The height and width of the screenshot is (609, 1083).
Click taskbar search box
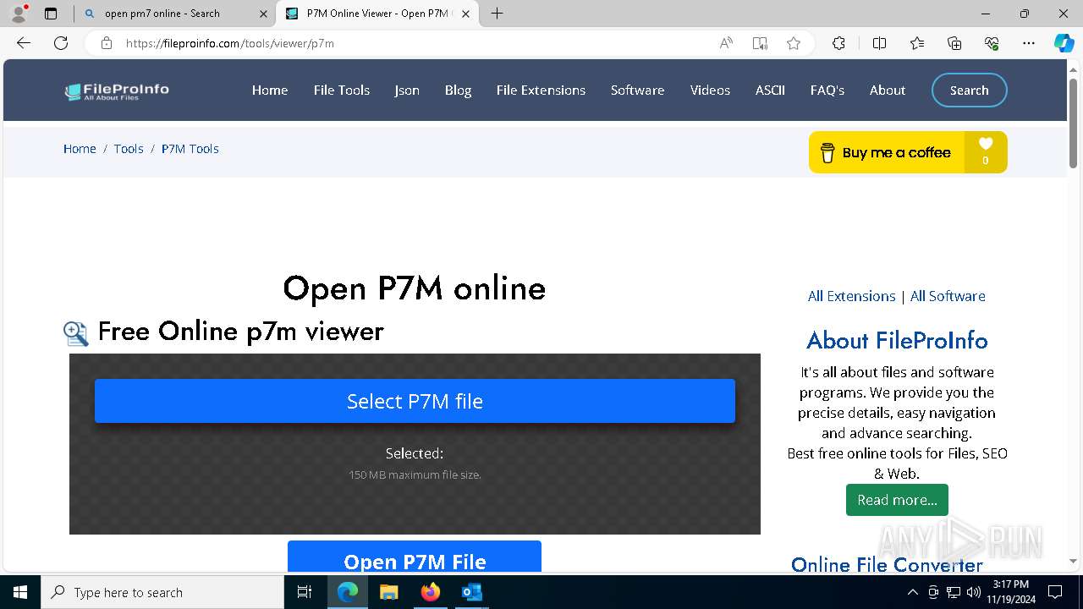(162, 592)
